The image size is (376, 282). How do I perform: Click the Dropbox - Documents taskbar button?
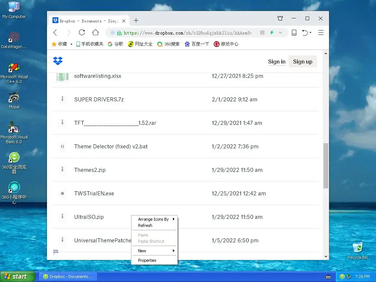click(x=68, y=276)
